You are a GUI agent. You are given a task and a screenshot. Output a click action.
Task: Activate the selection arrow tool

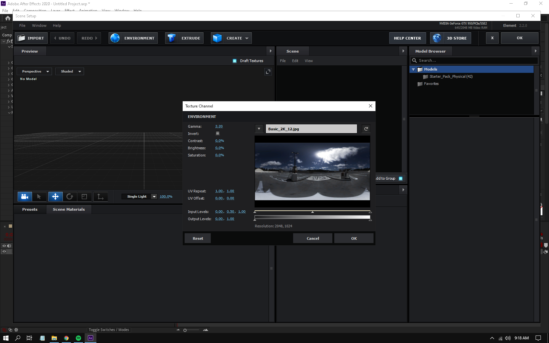pyautogui.click(x=40, y=196)
